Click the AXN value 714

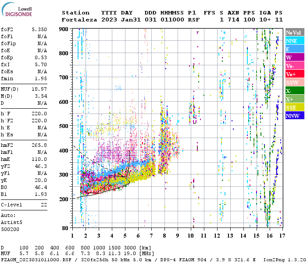(233, 20)
